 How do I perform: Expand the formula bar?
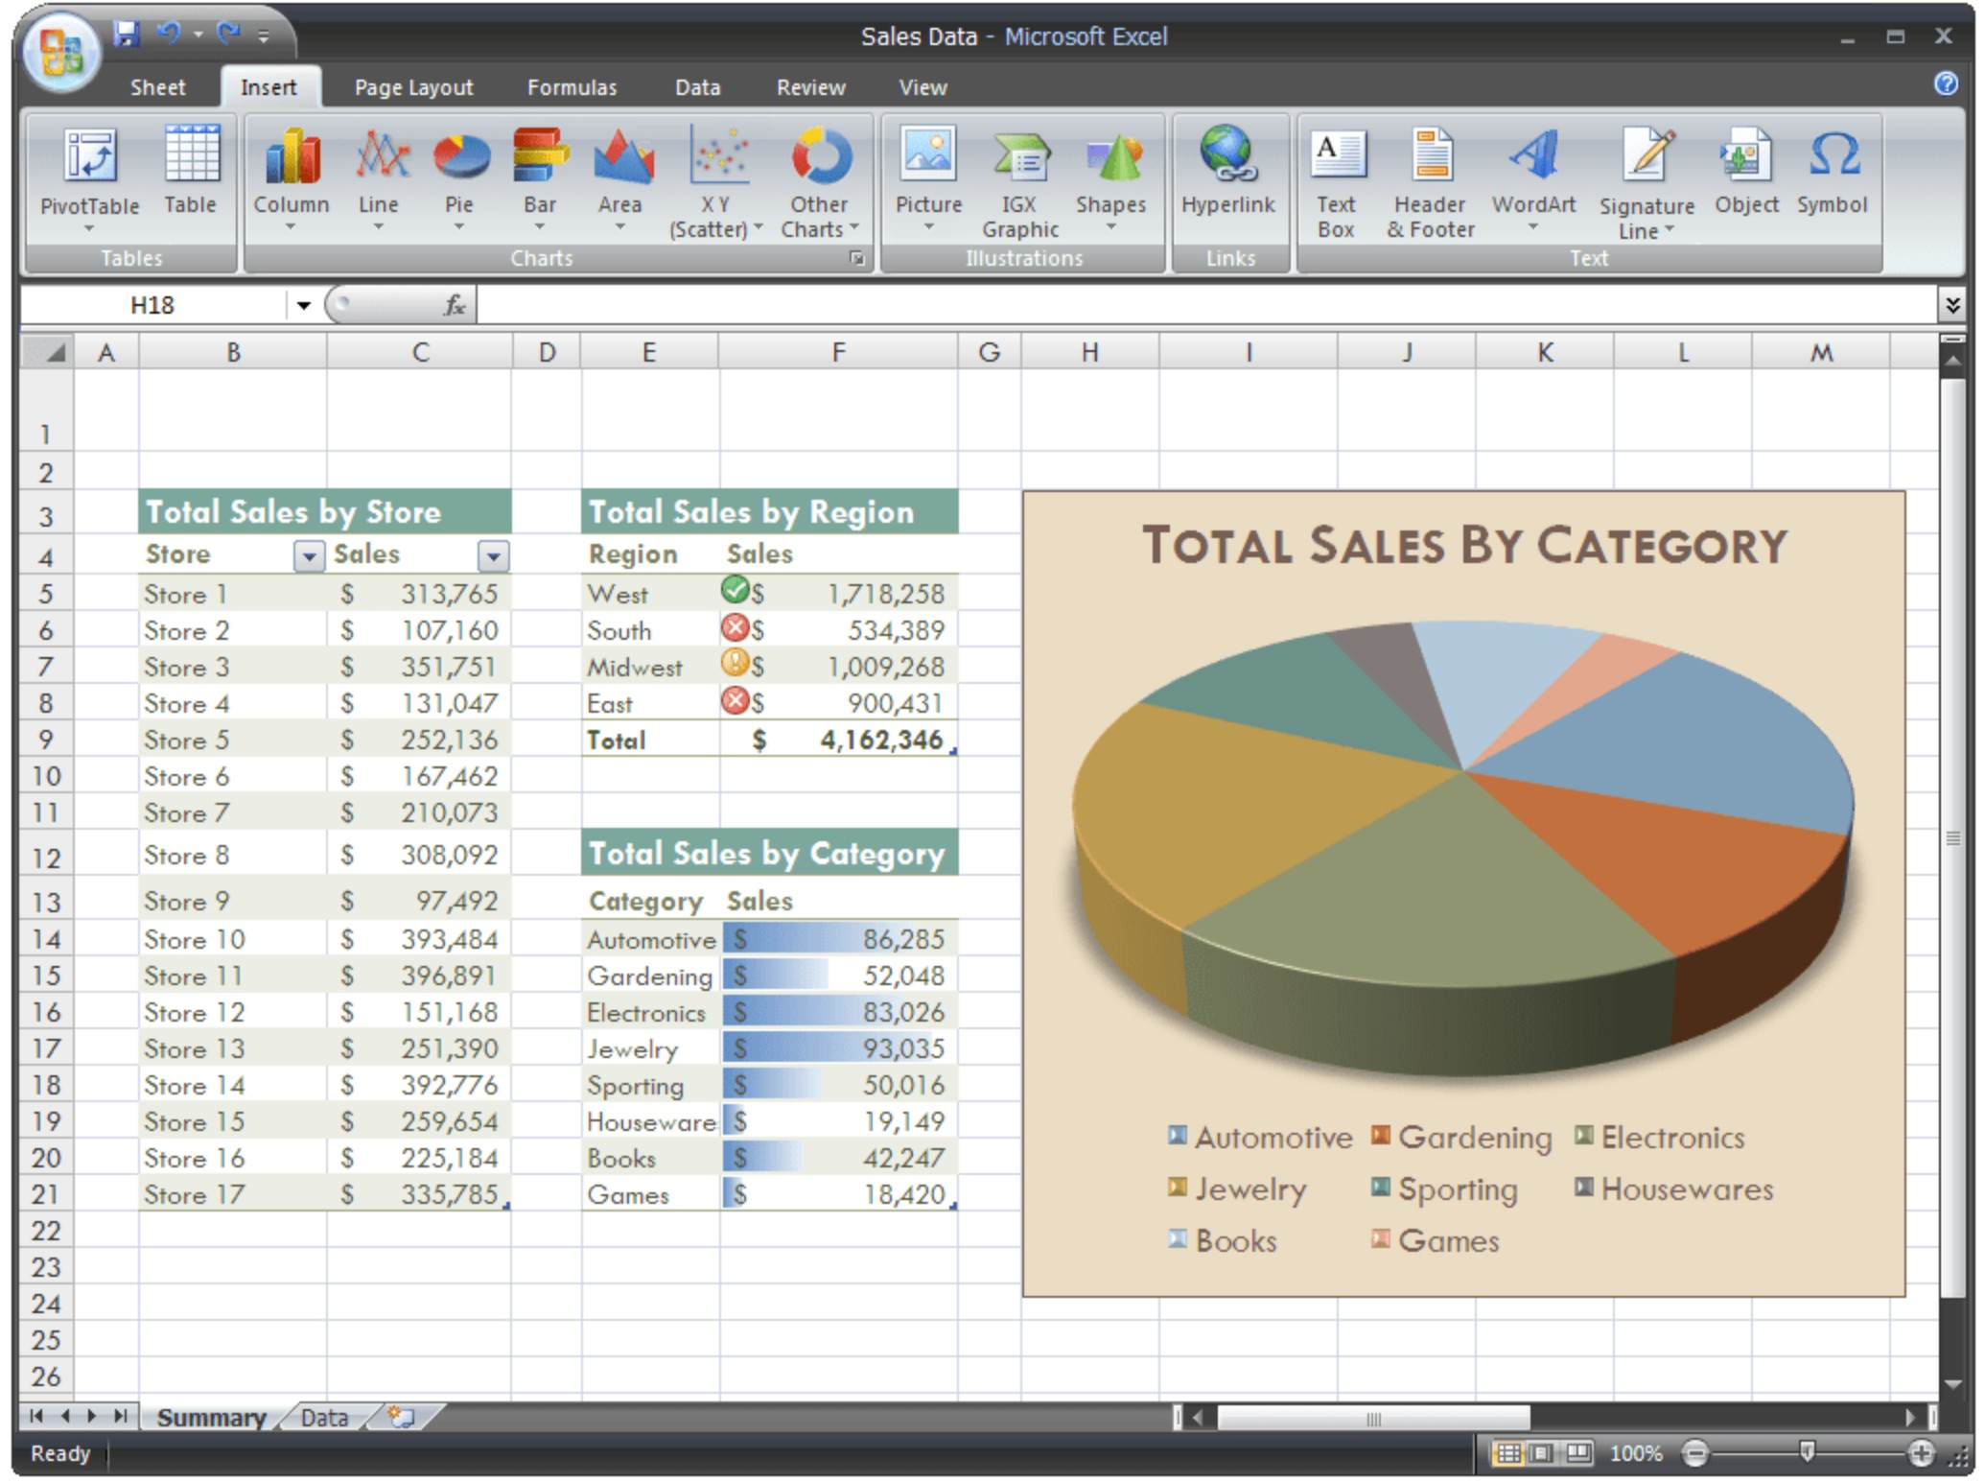[1952, 305]
